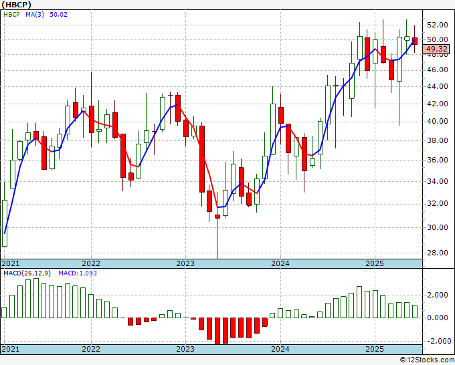Image resolution: width=455 pixels, height=365 pixels.
Task: Click 2025 on the MACD time axis
Action: click(375, 349)
